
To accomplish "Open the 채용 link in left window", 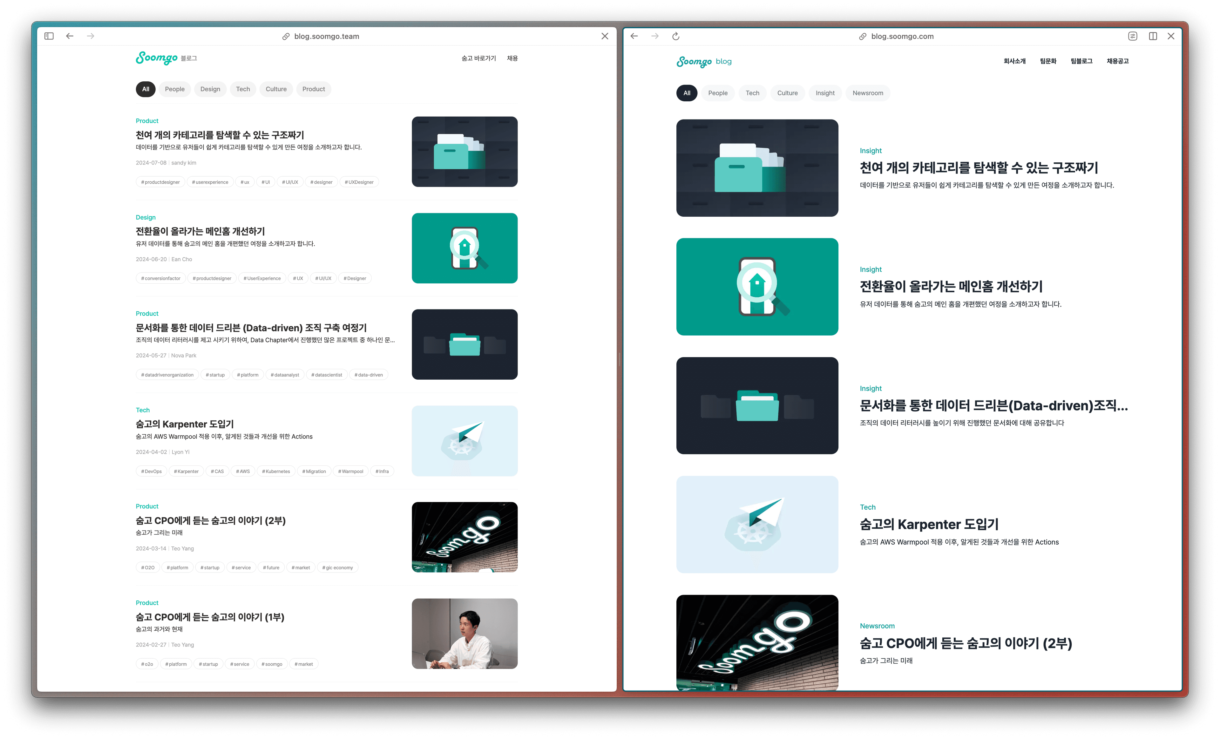I will (x=512, y=58).
